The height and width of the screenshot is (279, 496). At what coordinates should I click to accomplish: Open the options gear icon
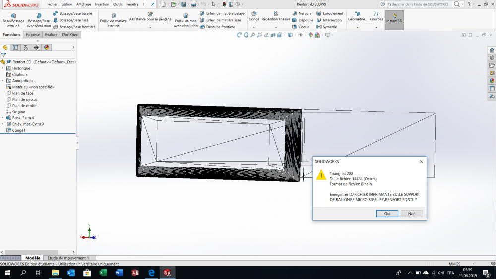[237, 4]
